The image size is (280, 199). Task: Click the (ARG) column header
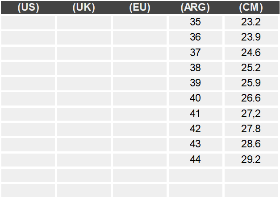tap(195, 8)
